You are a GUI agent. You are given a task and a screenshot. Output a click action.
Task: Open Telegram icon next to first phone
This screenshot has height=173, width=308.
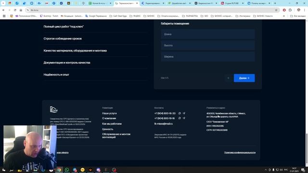pos(184,113)
